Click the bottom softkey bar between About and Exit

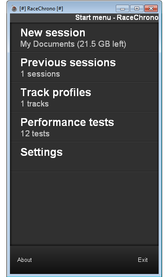pos(85,260)
